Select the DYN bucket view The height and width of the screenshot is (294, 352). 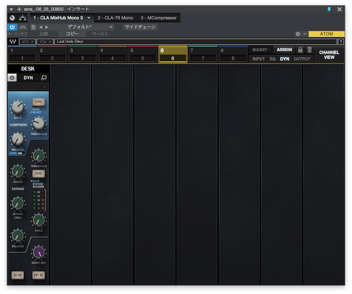coord(284,59)
